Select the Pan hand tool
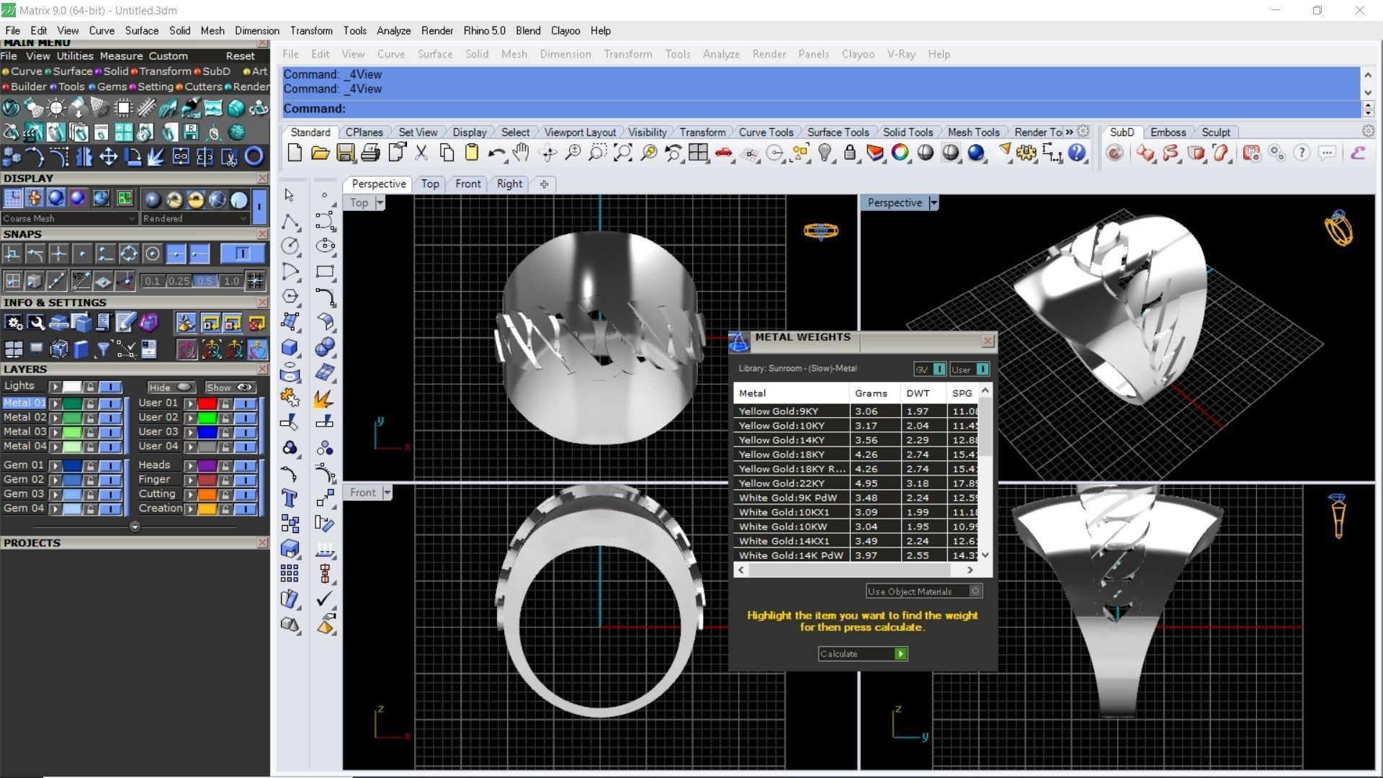Viewport: 1383px width, 778px height. point(521,153)
